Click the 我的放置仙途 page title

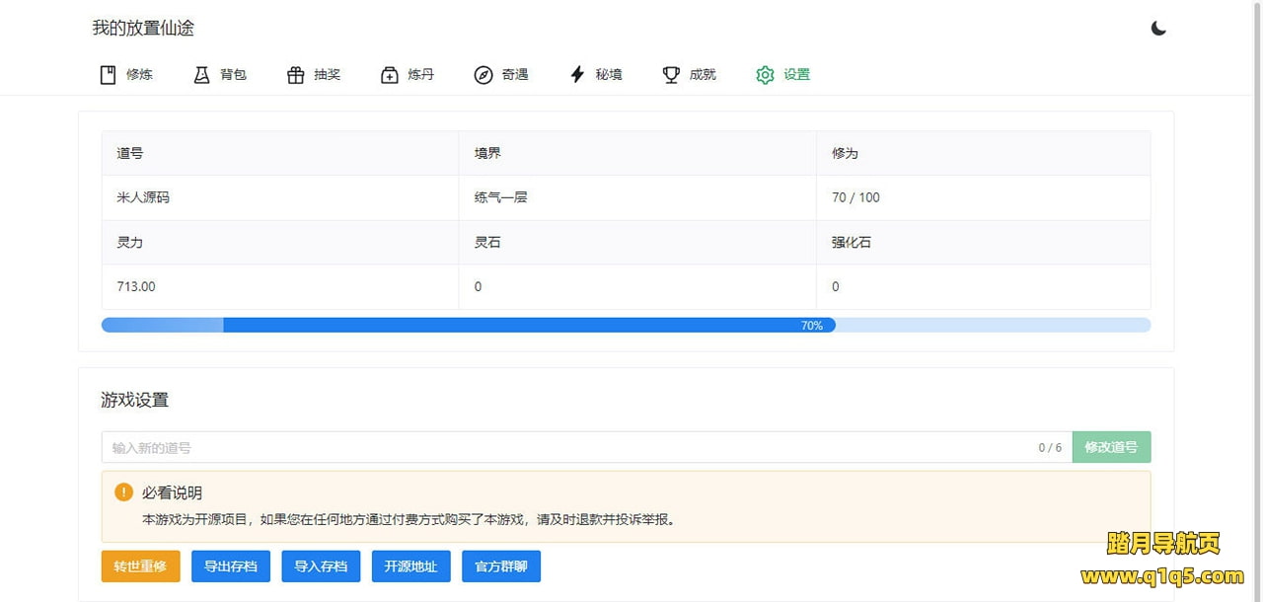[x=143, y=29]
